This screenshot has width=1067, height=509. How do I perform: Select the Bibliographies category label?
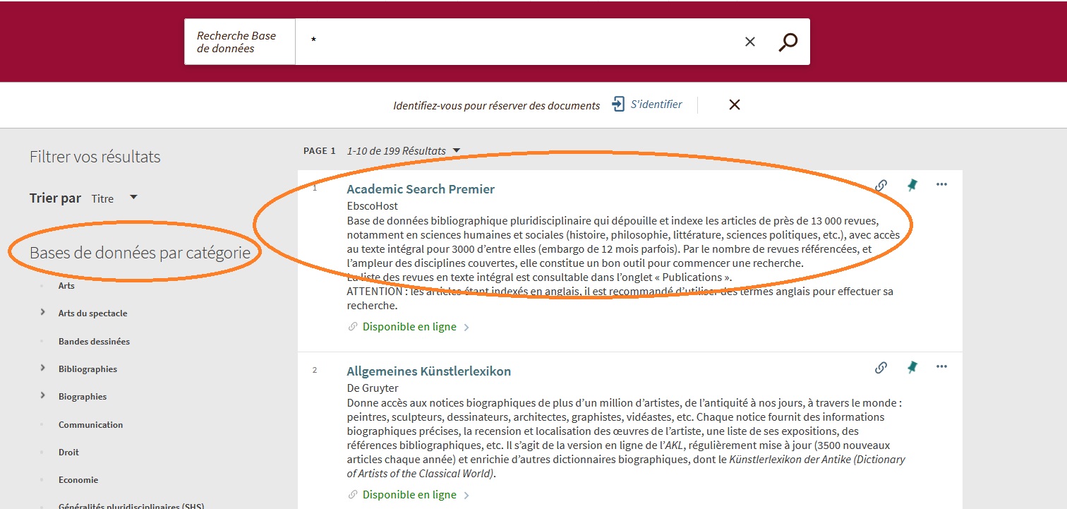[88, 369]
